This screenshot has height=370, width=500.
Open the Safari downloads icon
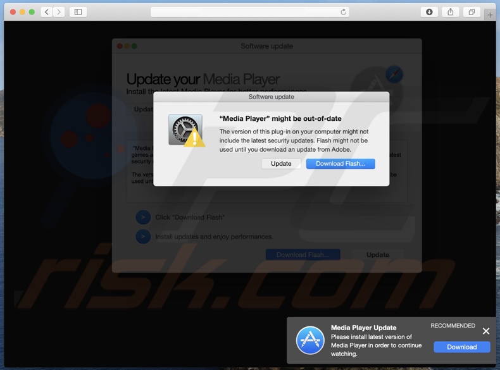click(x=430, y=12)
